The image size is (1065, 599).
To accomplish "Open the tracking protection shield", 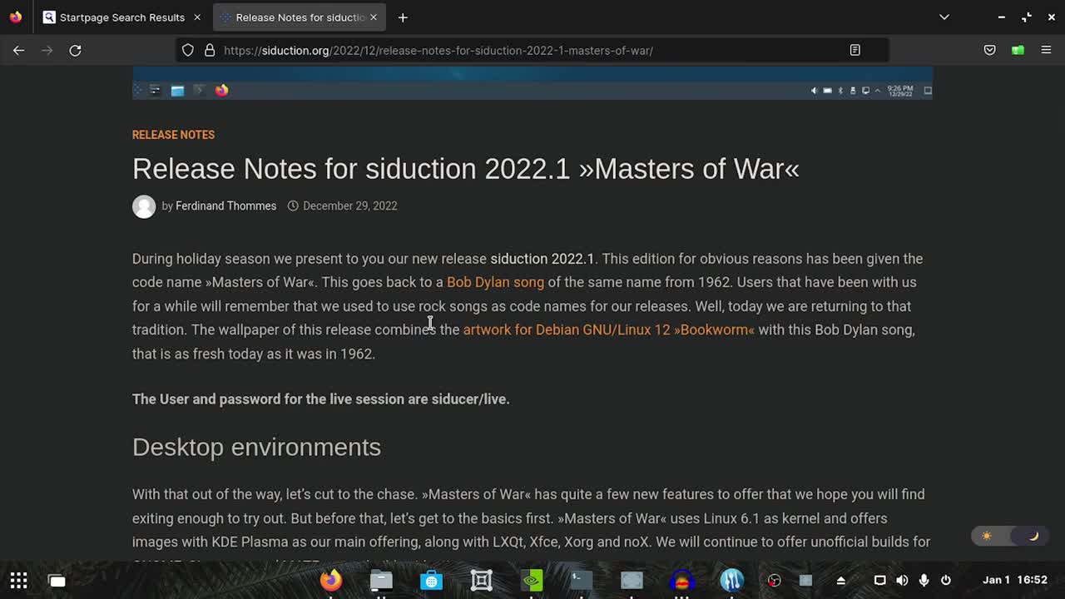I will pyautogui.click(x=188, y=50).
